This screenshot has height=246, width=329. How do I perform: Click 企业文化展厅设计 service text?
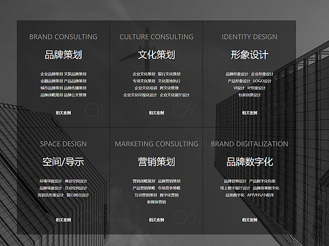(x=175, y=95)
